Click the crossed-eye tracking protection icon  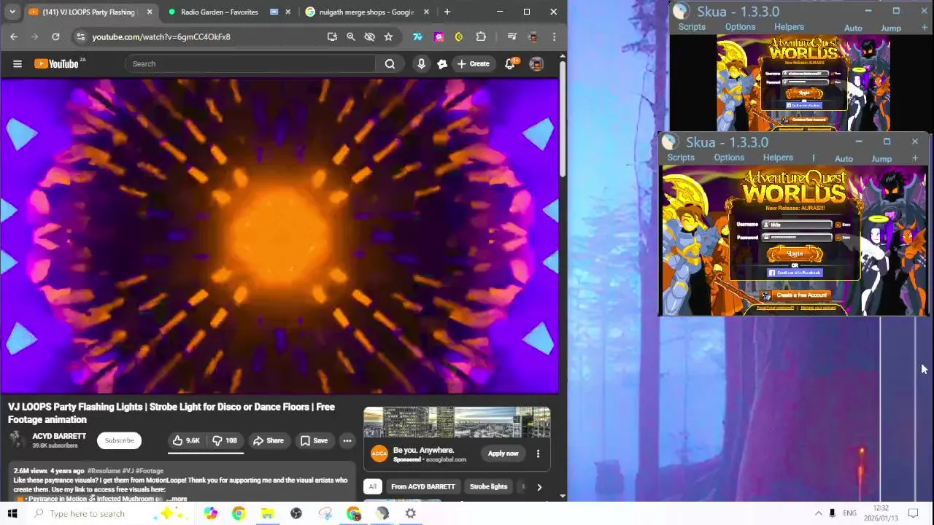click(369, 36)
